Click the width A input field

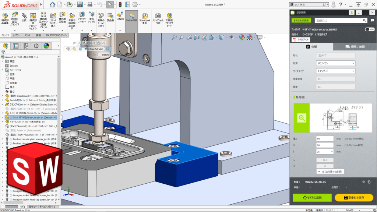325,138
